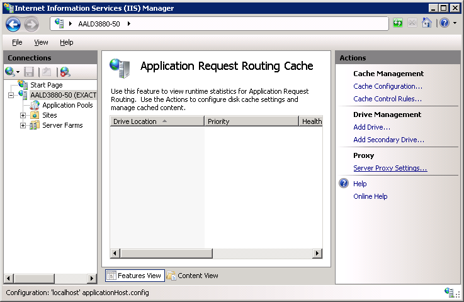Click the Stop icon in the toolbar
The width and height of the screenshot is (464, 302).
point(412,23)
